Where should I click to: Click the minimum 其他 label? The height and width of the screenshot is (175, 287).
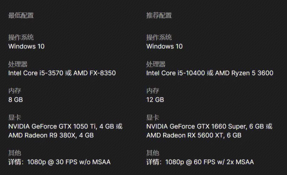pyautogui.click(x=15, y=153)
